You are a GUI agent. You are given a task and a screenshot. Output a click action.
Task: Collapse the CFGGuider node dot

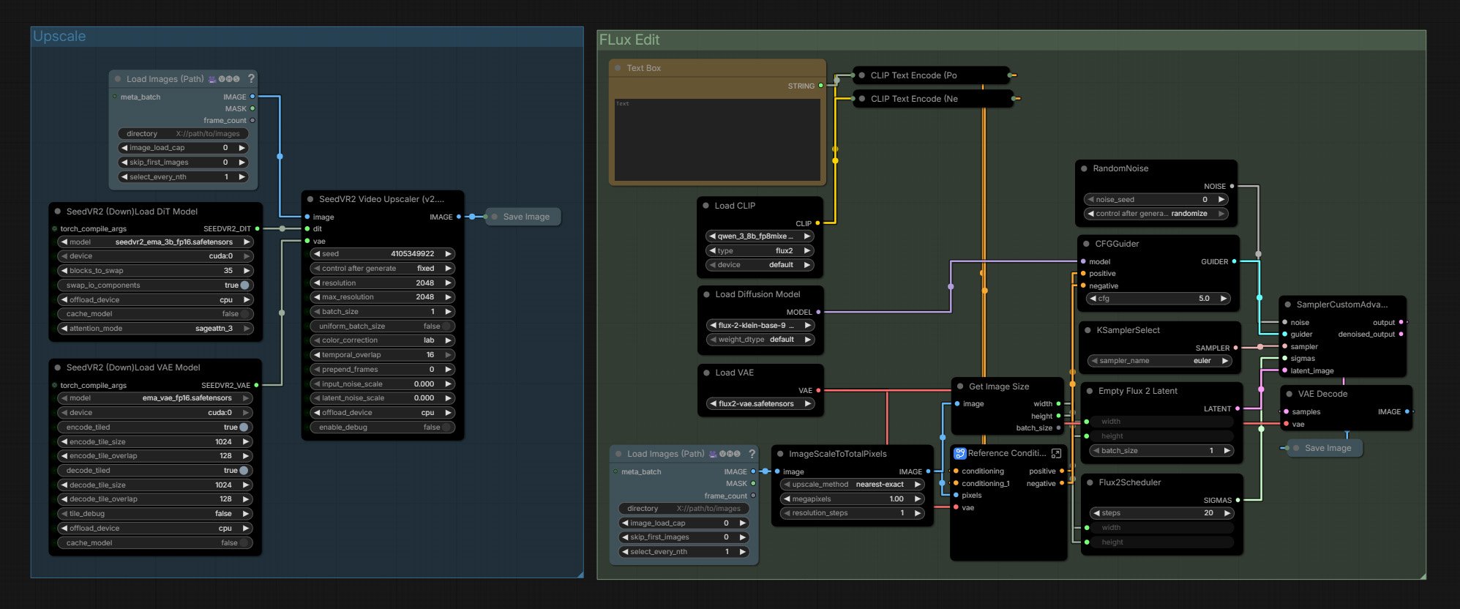point(1087,244)
